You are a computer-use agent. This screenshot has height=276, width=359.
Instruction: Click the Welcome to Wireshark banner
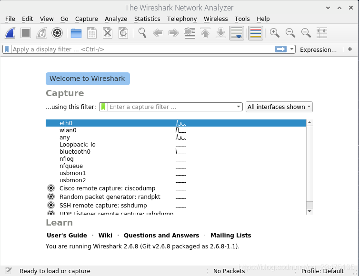tap(88, 79)
